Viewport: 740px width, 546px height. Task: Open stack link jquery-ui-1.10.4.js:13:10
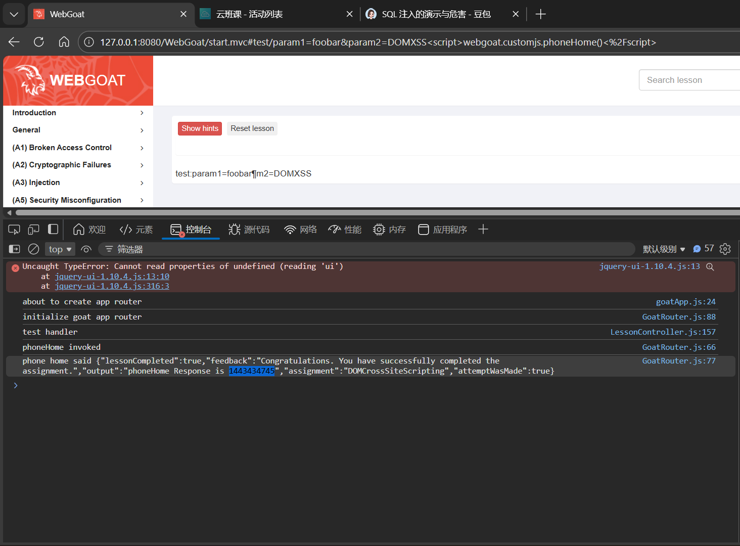click(x=112, y=277)
